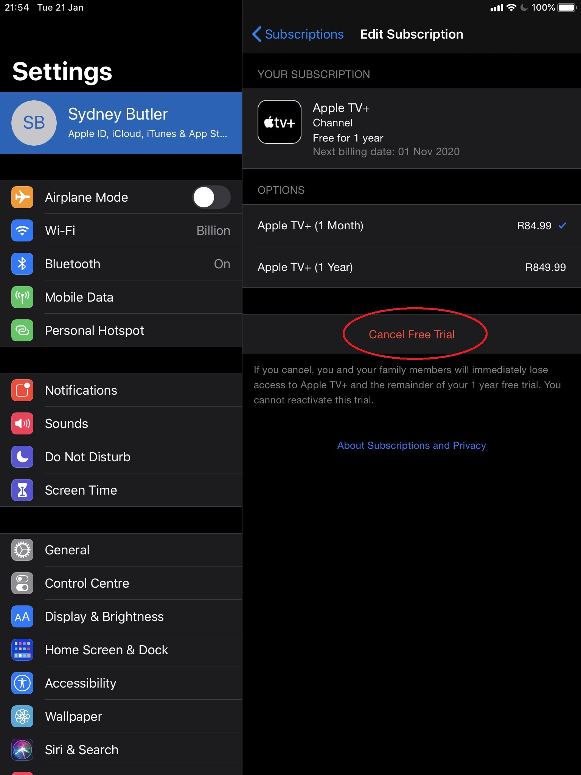
Task: Tap the Cancel Free Trial button
Action: click(x=412, y=334)
